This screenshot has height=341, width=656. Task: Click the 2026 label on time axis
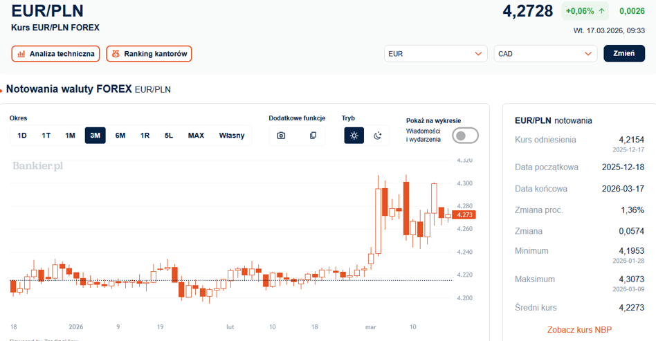pos(76,326)
